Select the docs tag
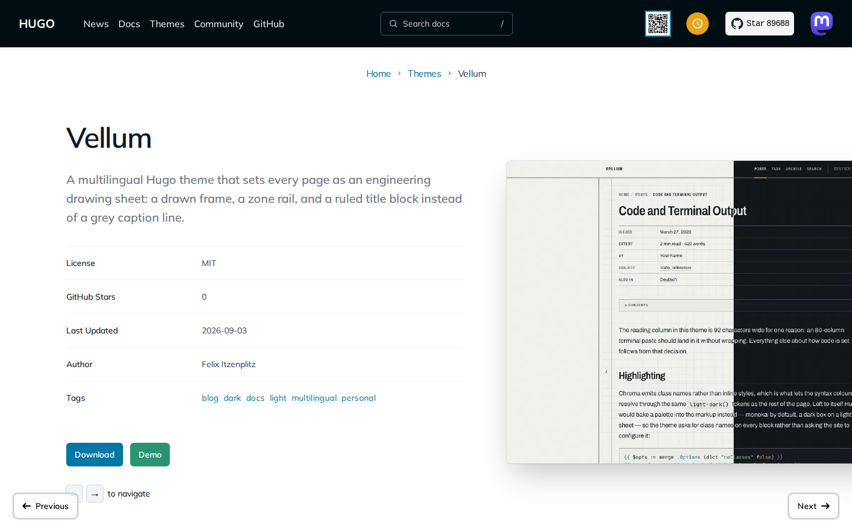This screenshot has width=852, height=532. click(255, 398)
